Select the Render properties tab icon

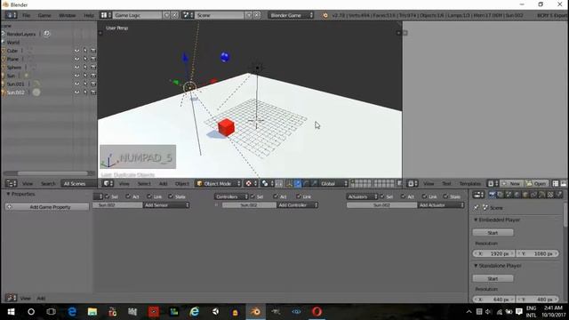492,196
